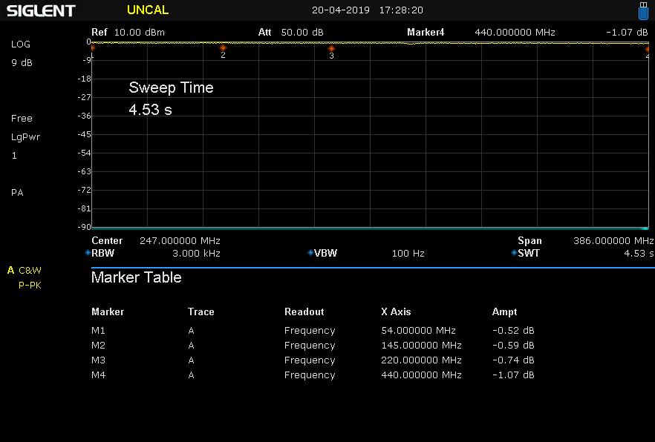Click the PA preamp status label
This screenshot has width=655, height=442.
[x=17, y=193]
